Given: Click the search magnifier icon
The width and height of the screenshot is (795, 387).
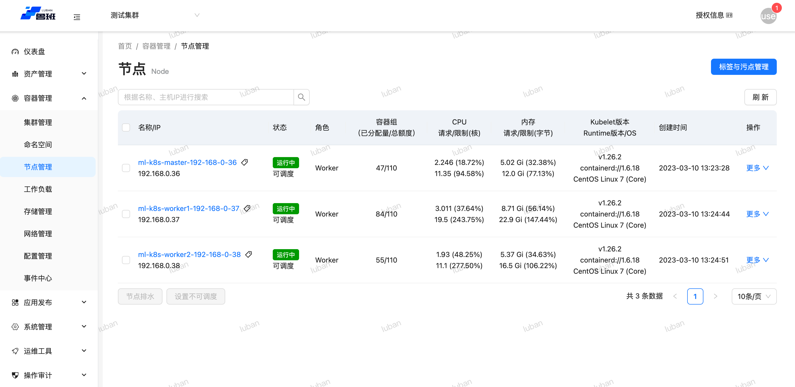Looking at the screenshot, I should tap(301, 97).
